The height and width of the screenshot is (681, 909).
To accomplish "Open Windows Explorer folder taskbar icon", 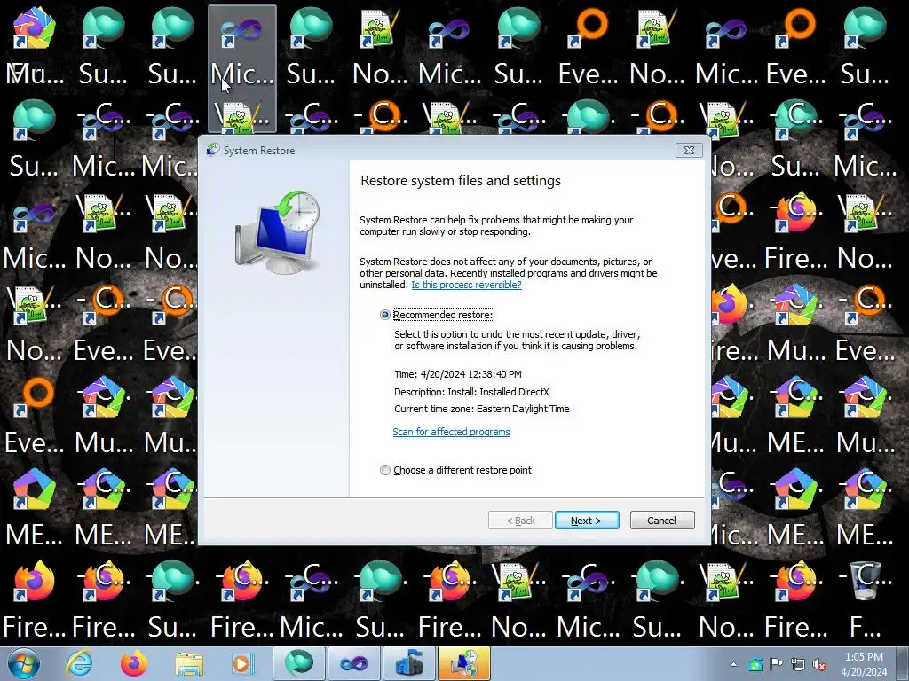I will (x=189, y=665).
